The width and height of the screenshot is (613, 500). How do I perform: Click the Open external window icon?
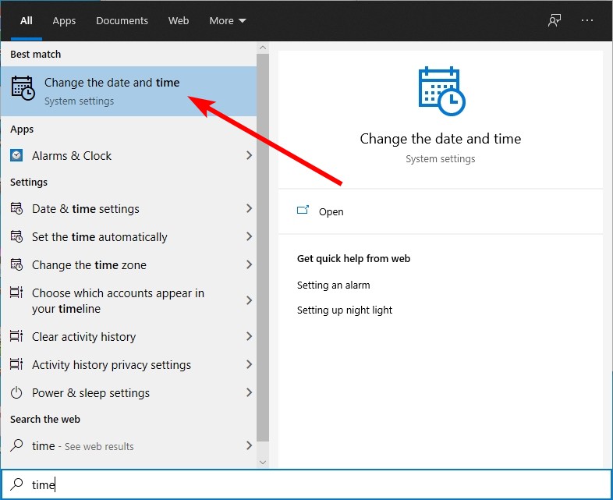click(x=303, y=211)
